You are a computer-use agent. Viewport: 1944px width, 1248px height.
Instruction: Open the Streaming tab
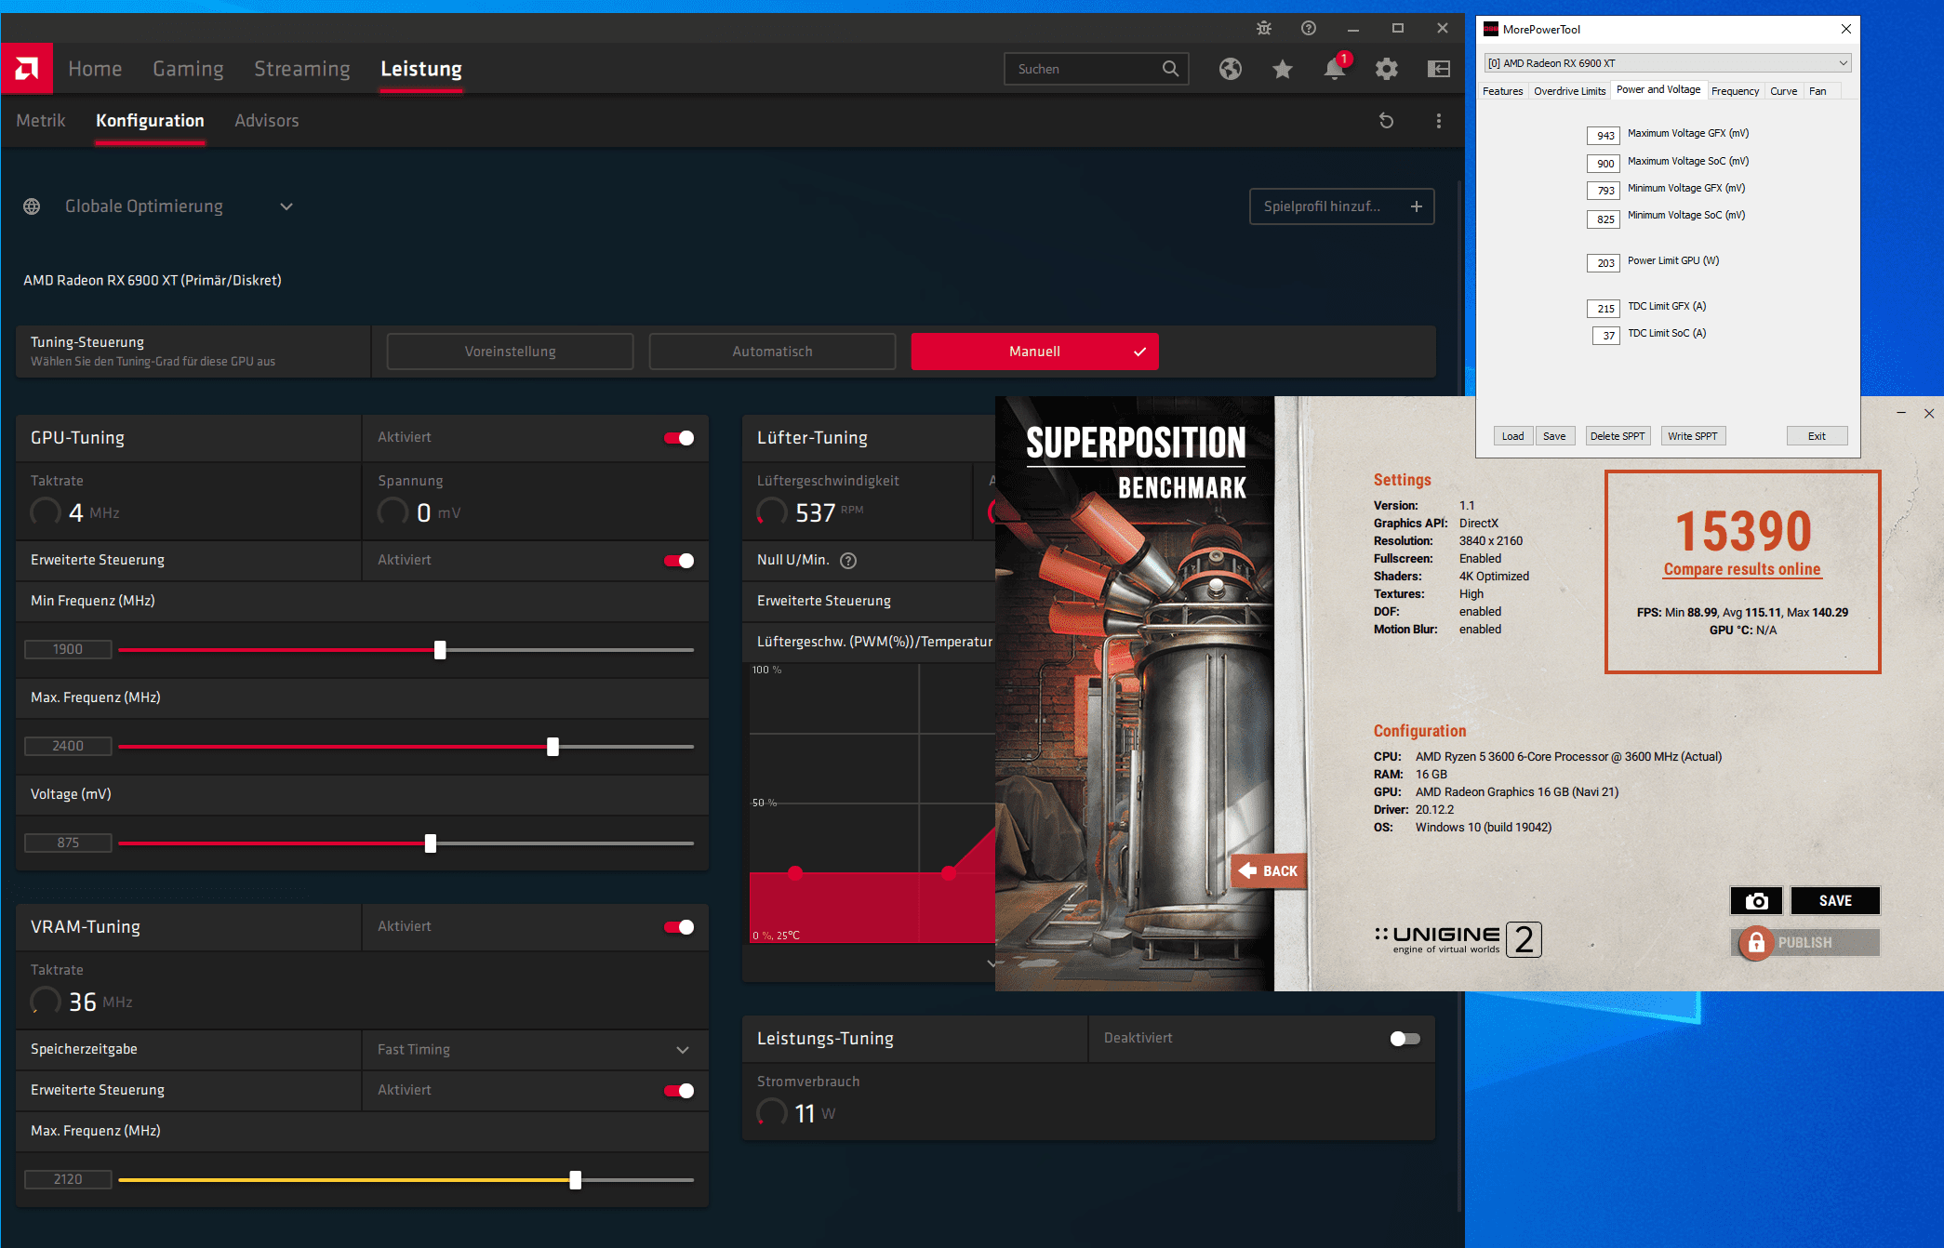(x=302, y=69)
